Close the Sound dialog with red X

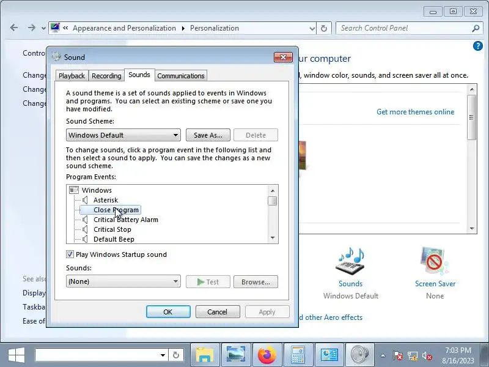click(283, 57)
